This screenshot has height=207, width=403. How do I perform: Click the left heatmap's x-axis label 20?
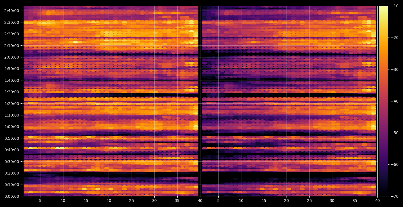(x=109, y=201)
